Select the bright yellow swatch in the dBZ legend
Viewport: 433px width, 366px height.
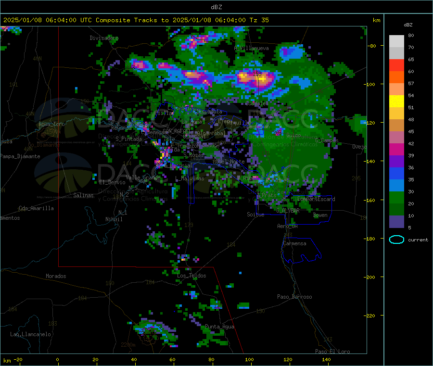(x=396, y=101)
